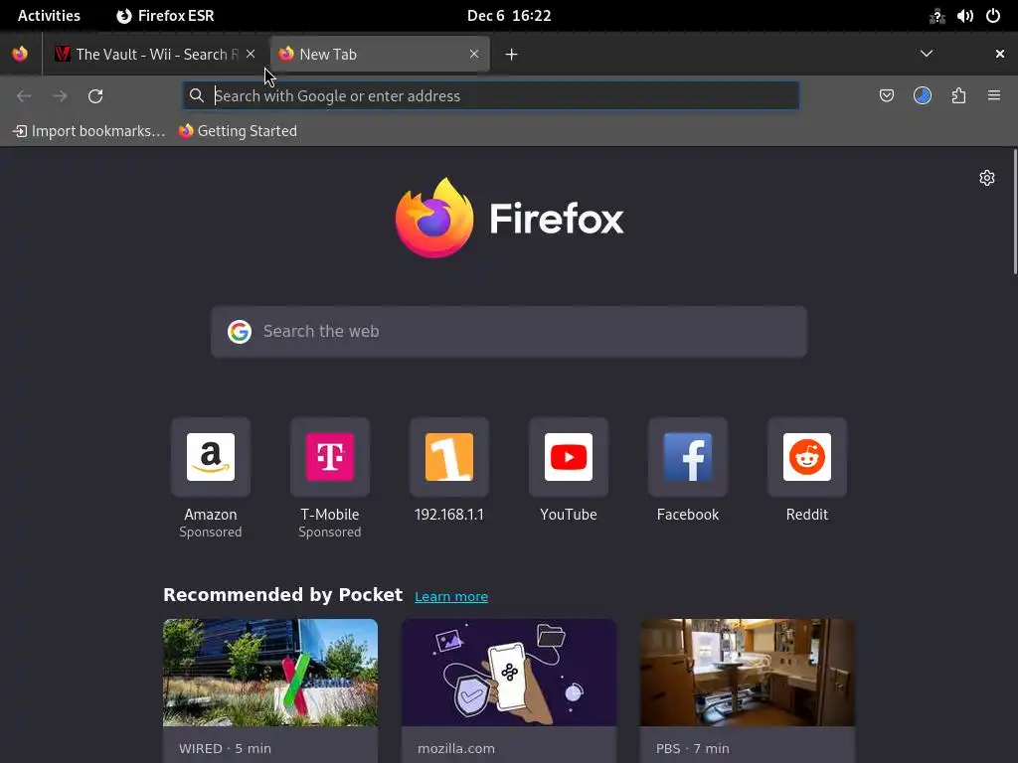This screenshot has width=1018, height=763.
Task: Click Import bookmarks bookmark item
Action: point(89,131)
